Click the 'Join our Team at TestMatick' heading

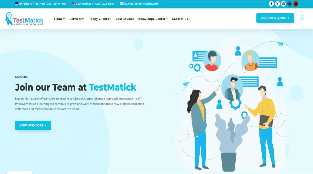pos(76,87)
